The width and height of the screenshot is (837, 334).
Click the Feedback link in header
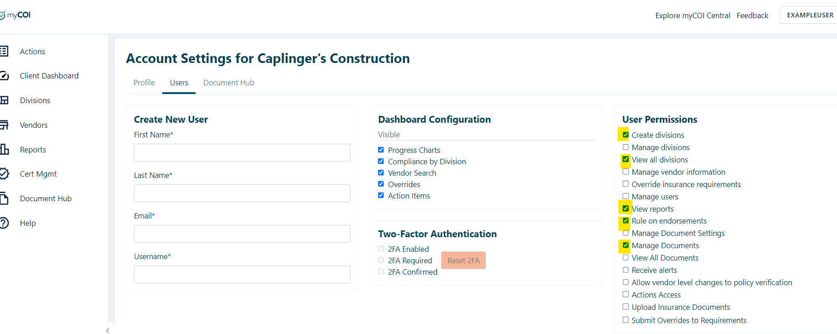coord(752,16)
